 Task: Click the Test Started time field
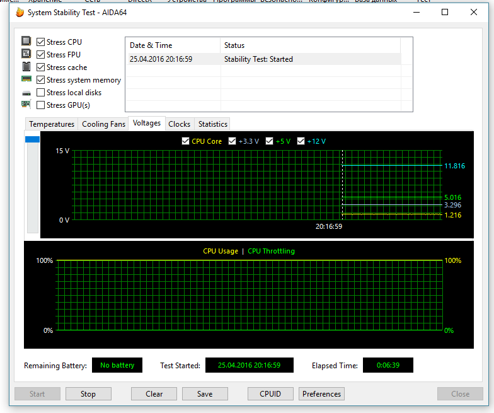click(250, 365)
